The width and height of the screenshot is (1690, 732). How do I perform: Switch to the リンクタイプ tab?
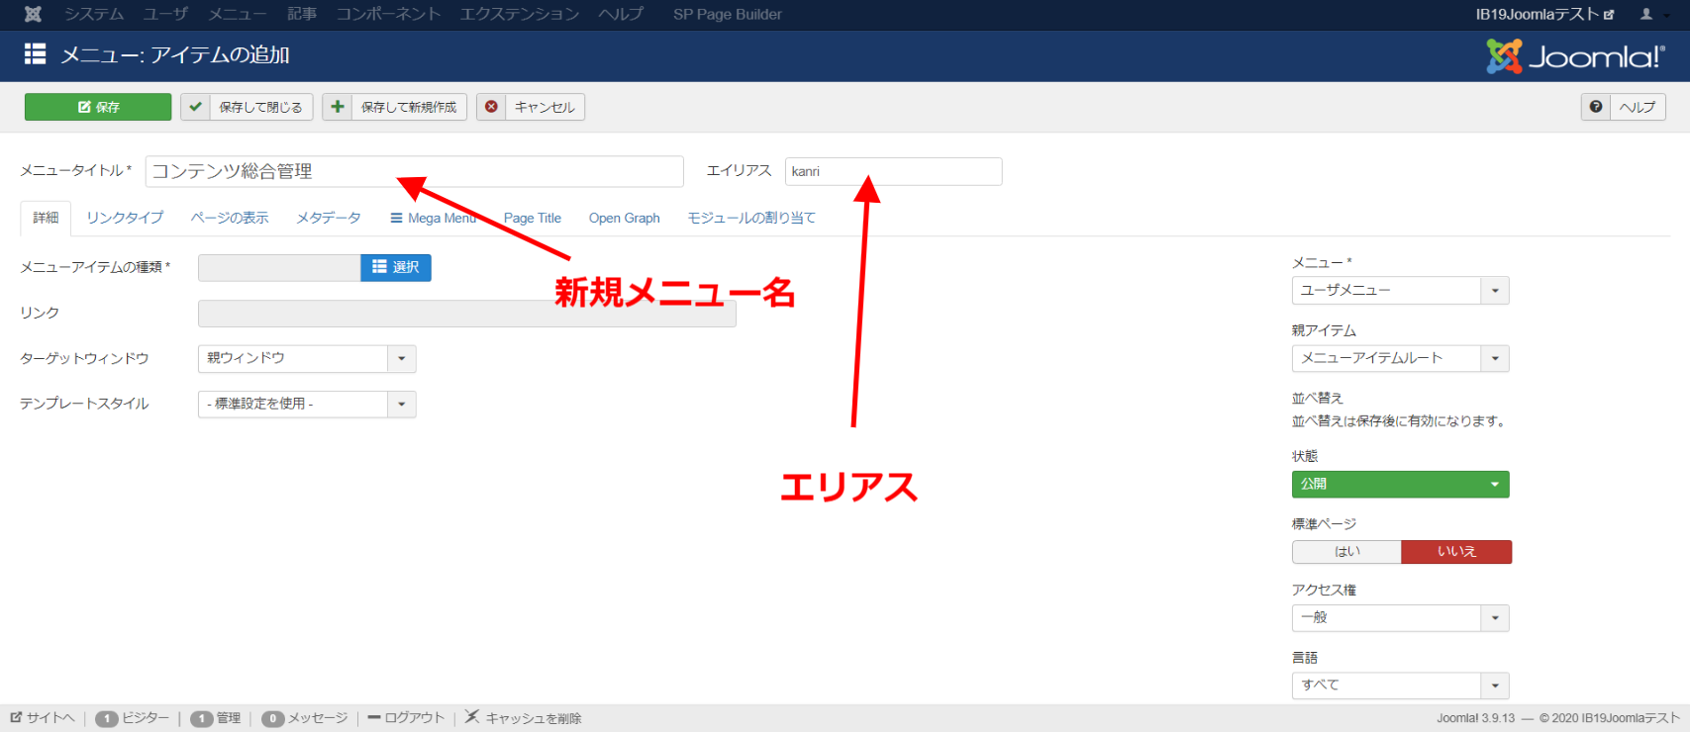coord(125,218)
